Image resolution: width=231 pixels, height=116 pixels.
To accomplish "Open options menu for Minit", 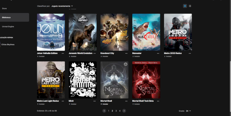I will pyautogui.click(x=94, y=101).
